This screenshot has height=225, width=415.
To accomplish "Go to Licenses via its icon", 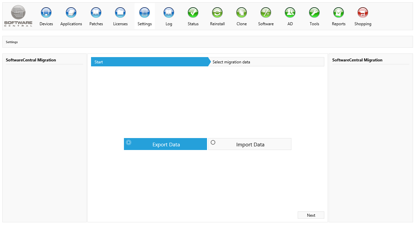I will 120,13.
